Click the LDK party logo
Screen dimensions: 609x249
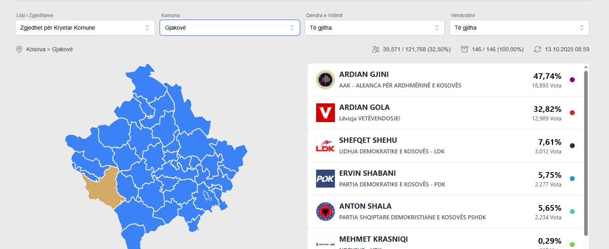pos(325,146)
